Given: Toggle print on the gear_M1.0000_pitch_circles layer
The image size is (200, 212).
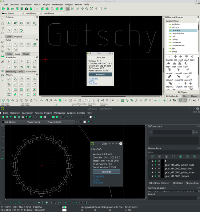Looking at the screenshot, I should pyautogui.click(x=156, y=172).
